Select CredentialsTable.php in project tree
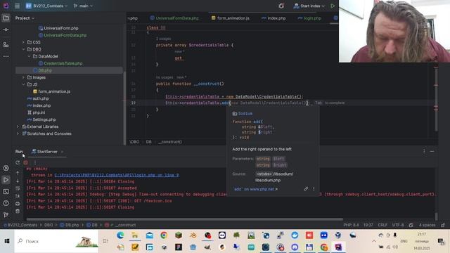Screen dimensions: 450x253 pos(63,63)
